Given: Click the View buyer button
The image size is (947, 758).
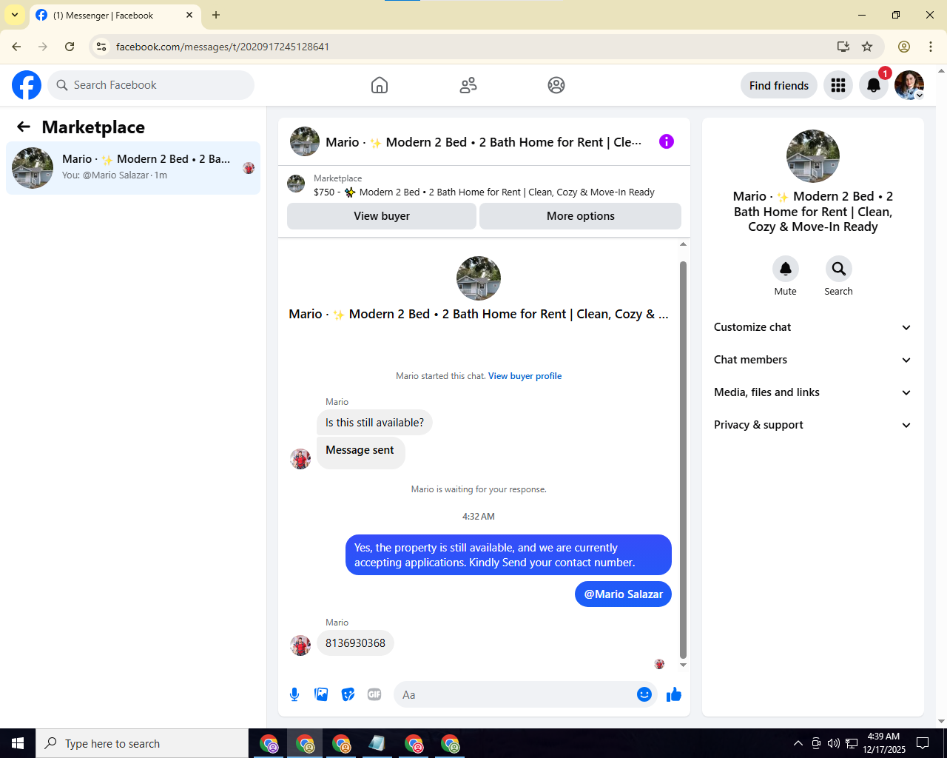Looking at the screenshot, I should click(x=382, y=216).
